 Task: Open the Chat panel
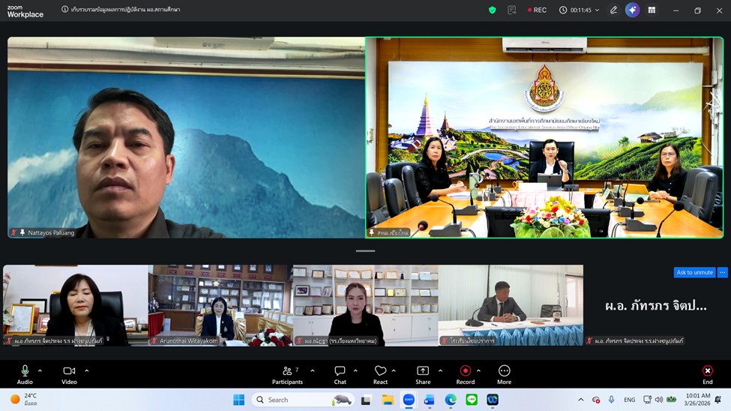[x=340, y=374]
